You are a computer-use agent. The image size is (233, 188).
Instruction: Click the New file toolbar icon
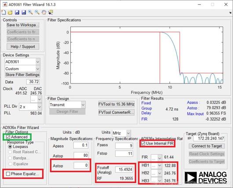click(4, 12)
